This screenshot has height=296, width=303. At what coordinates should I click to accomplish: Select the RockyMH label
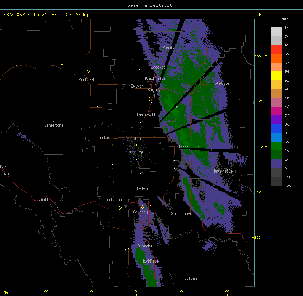point(86,80)
